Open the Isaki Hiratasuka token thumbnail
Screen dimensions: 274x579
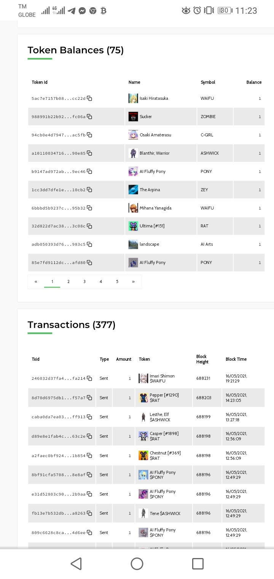pyautogui.click(x=133, y=98)
